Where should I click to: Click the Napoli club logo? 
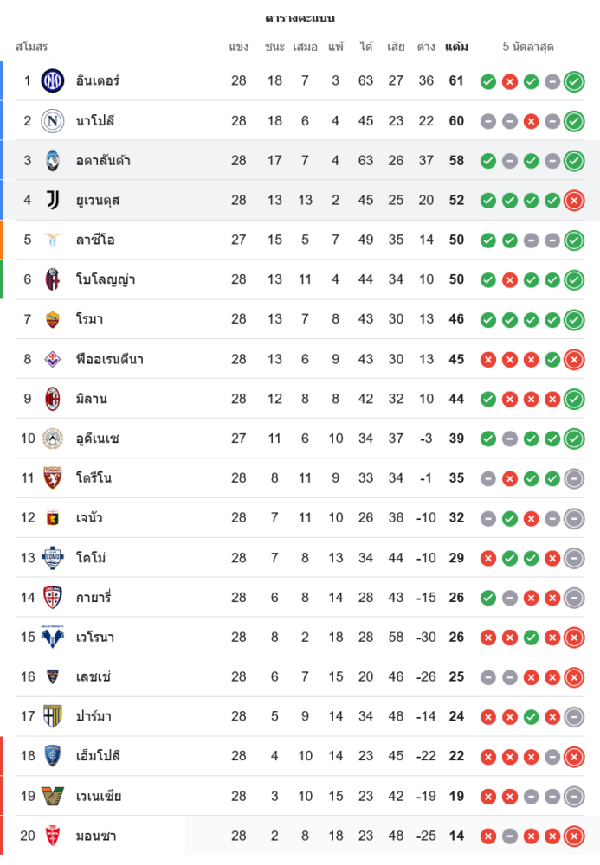click(x=53, y=121)
